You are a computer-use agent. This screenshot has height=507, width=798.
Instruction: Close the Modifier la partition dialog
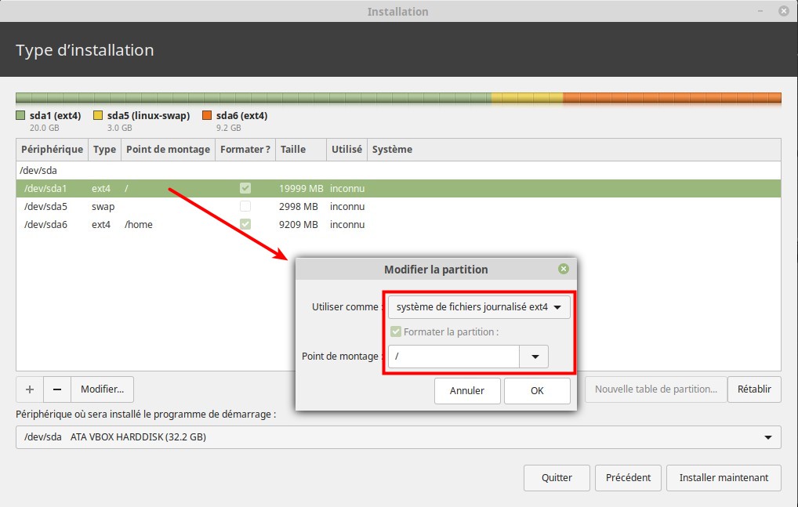(563, 270)
